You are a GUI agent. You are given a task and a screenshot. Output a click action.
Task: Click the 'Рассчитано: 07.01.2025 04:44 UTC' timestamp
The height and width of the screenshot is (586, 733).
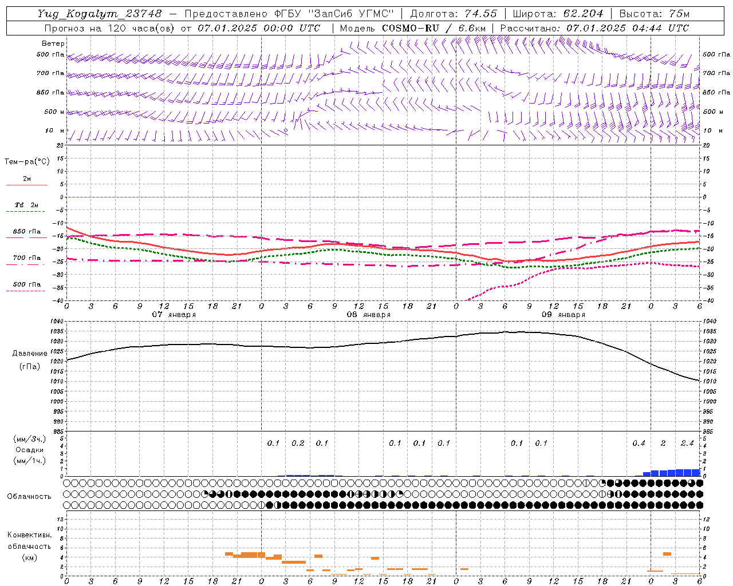594,27
